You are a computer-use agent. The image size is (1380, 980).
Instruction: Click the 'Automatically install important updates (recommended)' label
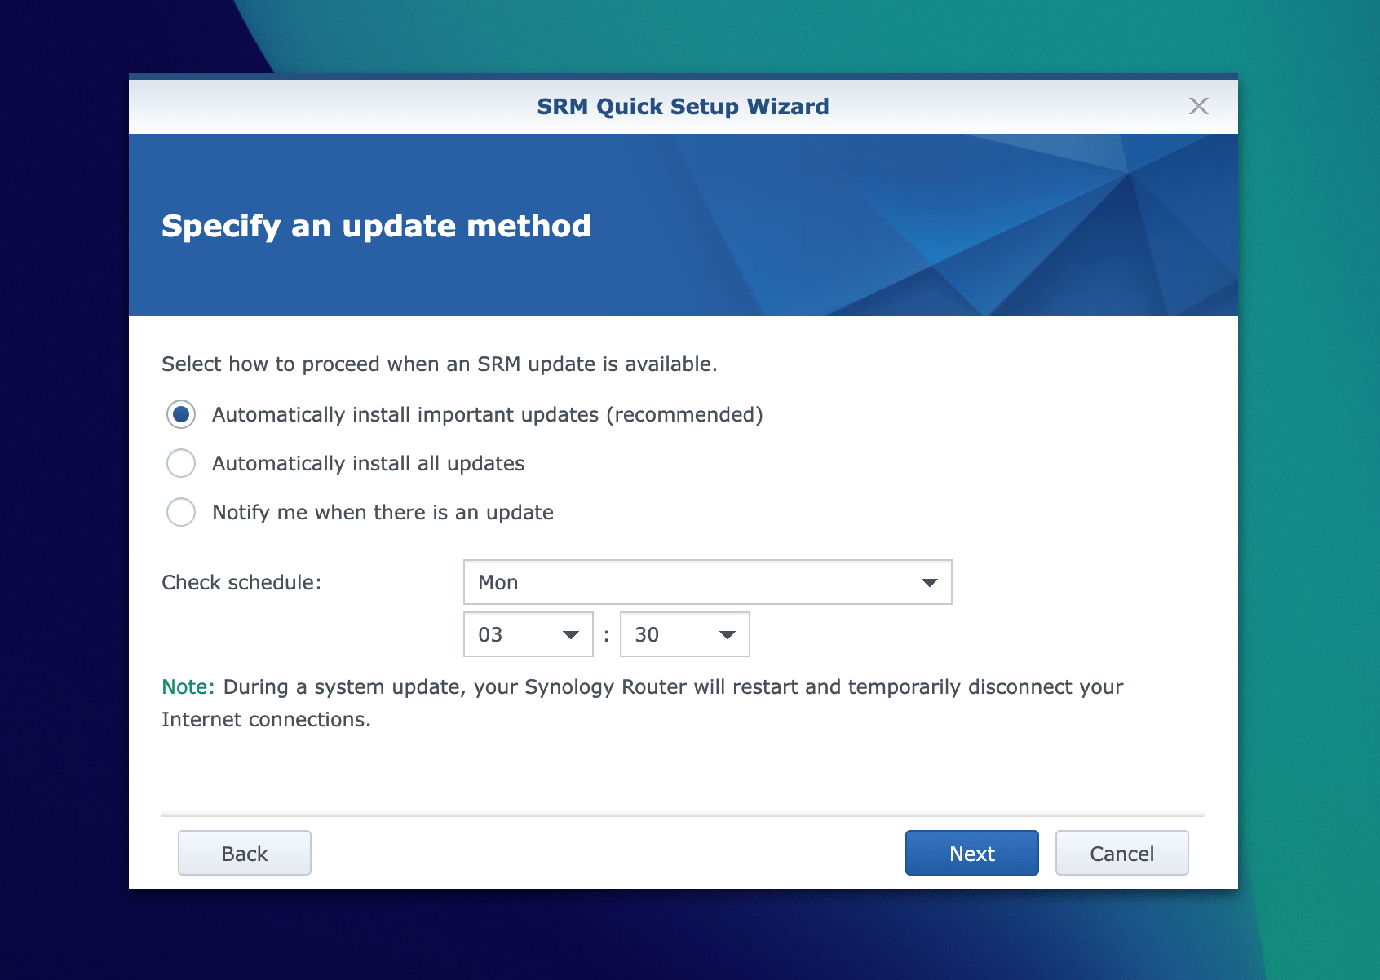coord(487,415)
